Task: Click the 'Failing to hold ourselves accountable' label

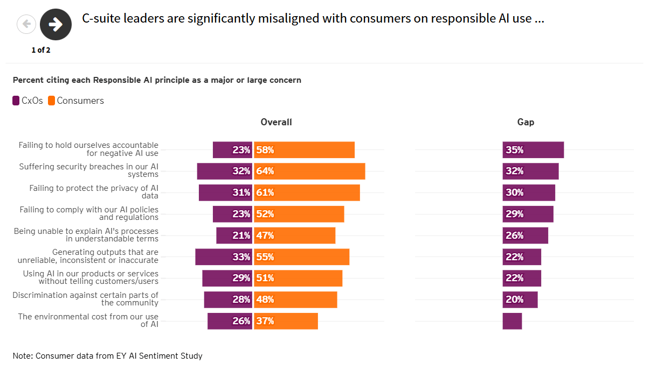Action: coord(88,149)
